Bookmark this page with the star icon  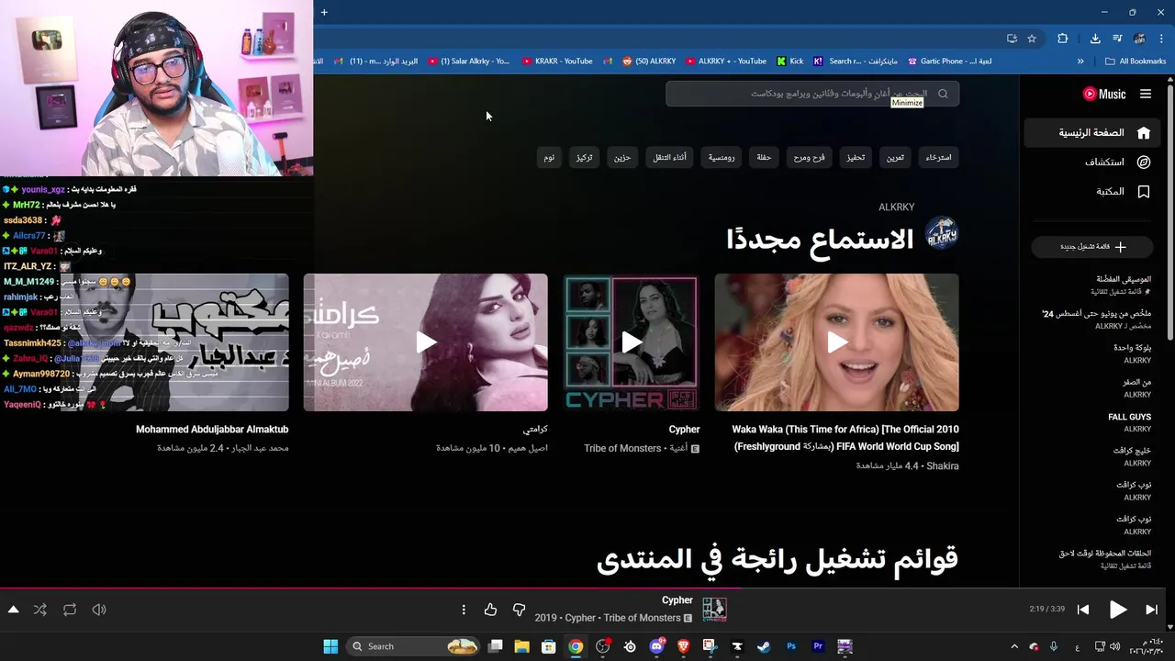point(1032,39)
